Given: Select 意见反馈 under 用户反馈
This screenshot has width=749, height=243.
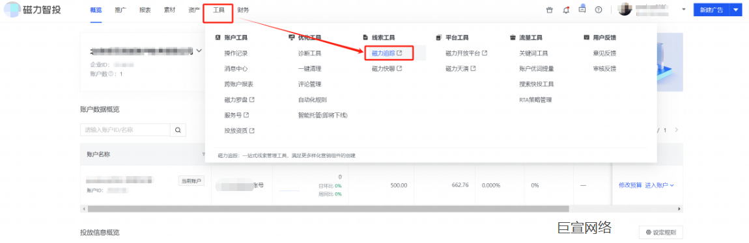Looking at the screenshot, I should tap(604, 53).
